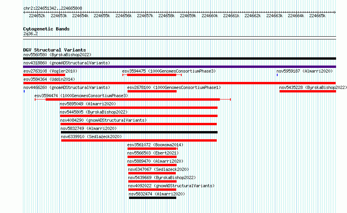347x213 pixels.
Task: Open esv3594474 (1000GenomesConsortiumPhase3) label
Action: click(x=81, y=96)
